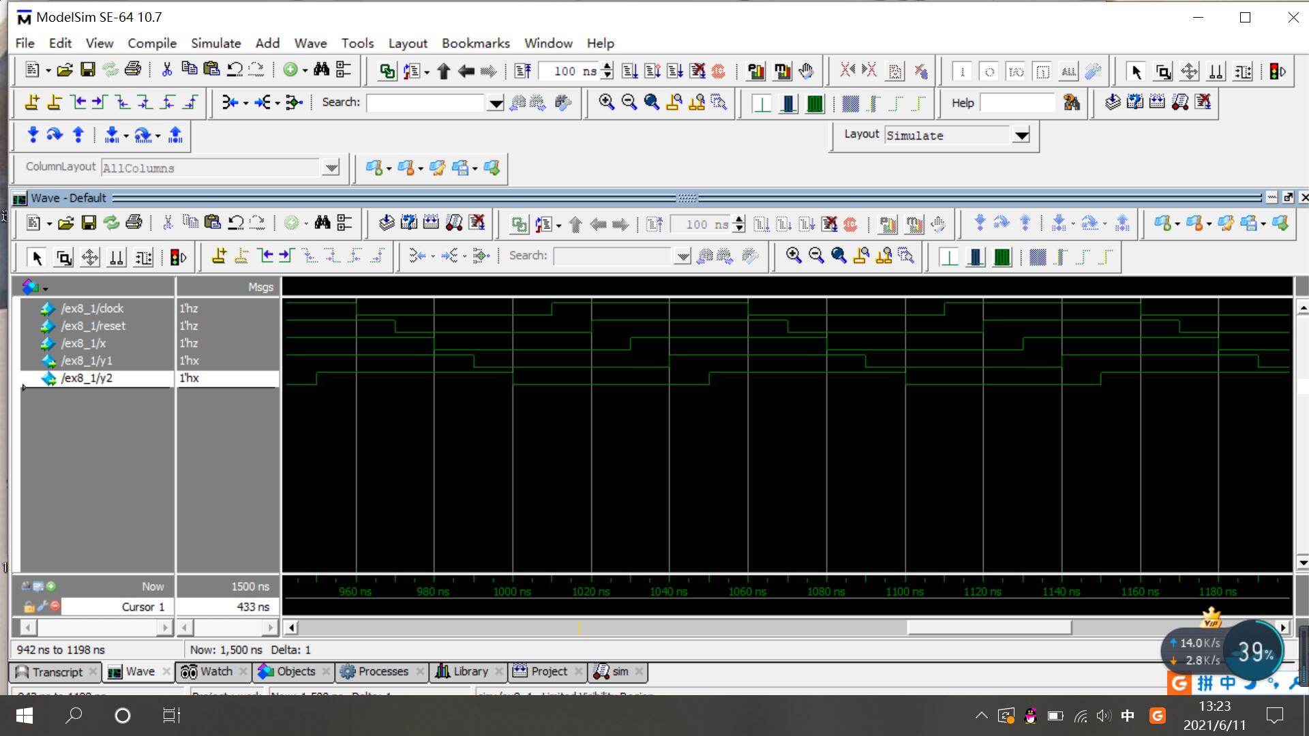Click the Break hand icon

pos(807,71)
